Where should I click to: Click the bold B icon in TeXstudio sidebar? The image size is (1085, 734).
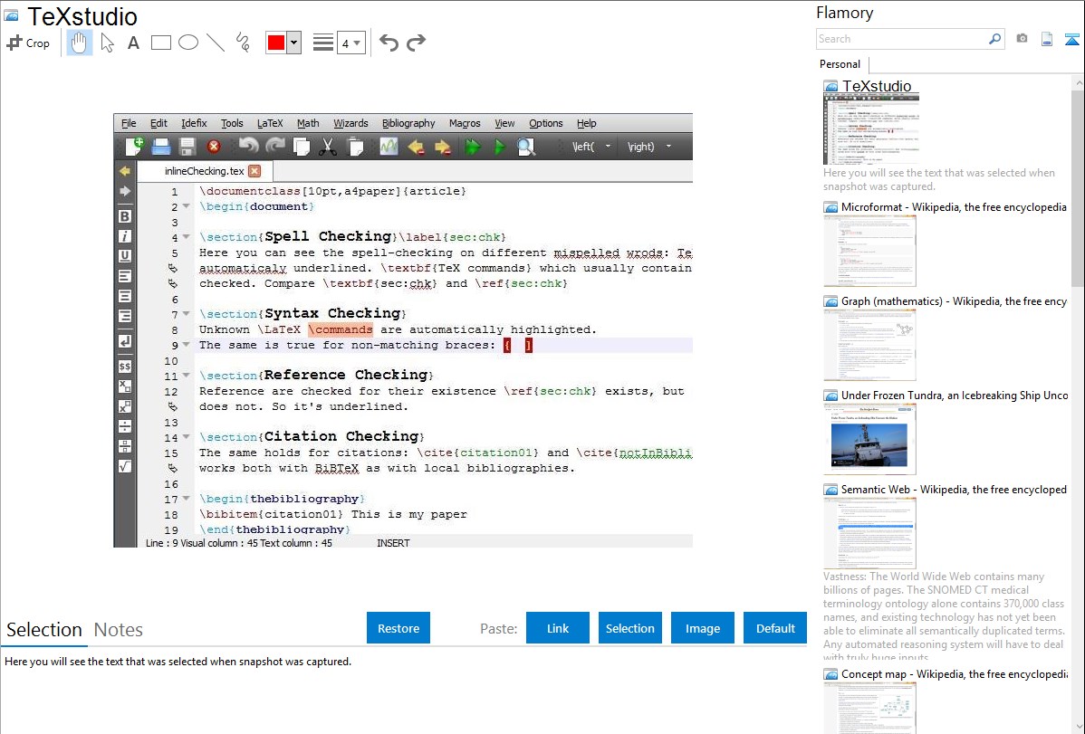125,216
